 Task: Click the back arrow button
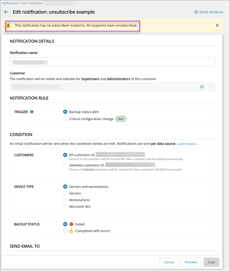point(6,12)
